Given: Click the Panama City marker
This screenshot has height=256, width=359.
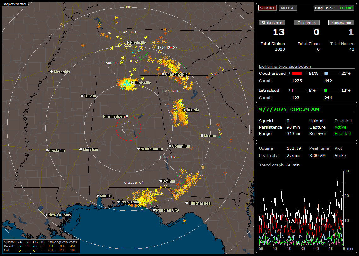Looking at the screenshot, I should 154,210.
